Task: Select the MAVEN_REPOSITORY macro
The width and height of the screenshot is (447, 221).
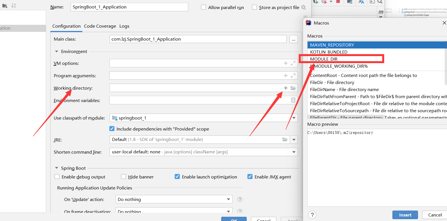Action: (377, 45)
